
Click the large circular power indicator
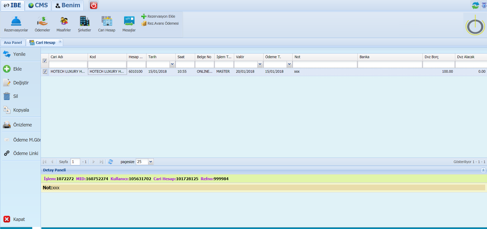tap(475, 25)
